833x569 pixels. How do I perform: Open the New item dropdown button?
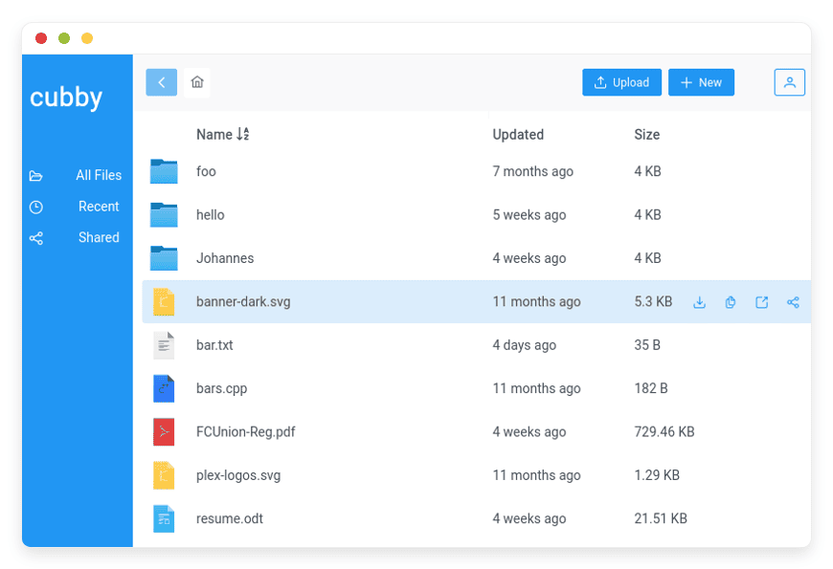click(x=701, y=82)
